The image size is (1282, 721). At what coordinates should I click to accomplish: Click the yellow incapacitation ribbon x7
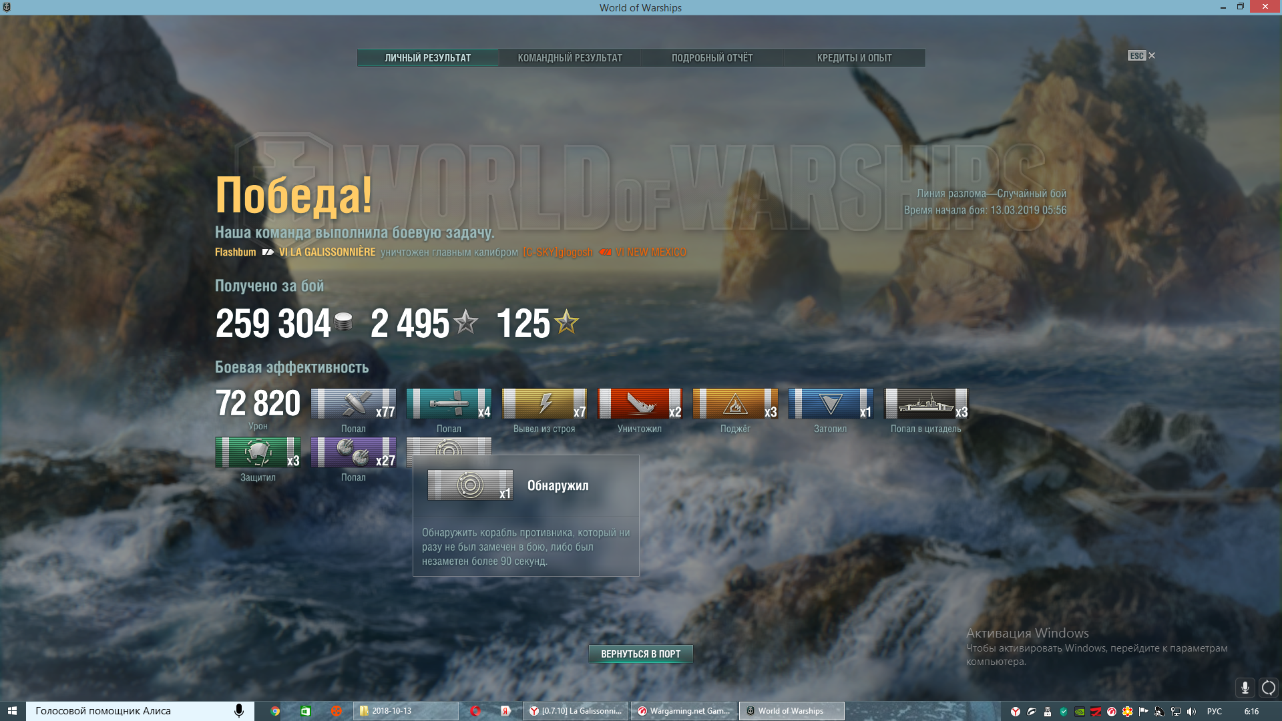544,404
